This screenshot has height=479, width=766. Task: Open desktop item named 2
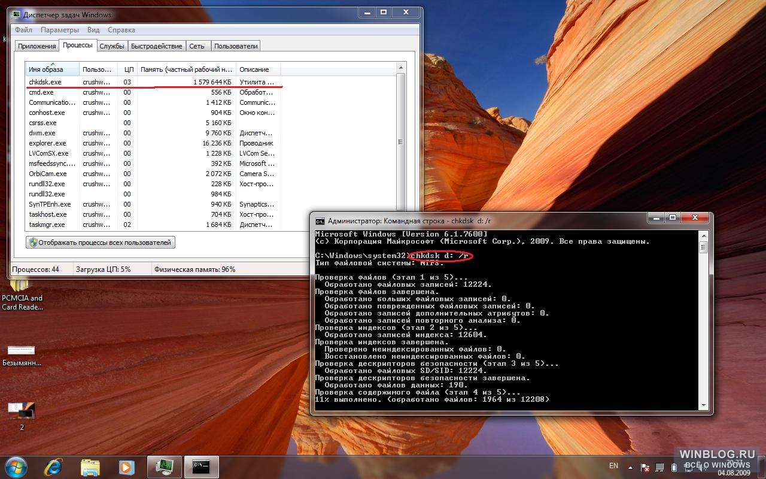pyautogui.click(x=22, y=416)
